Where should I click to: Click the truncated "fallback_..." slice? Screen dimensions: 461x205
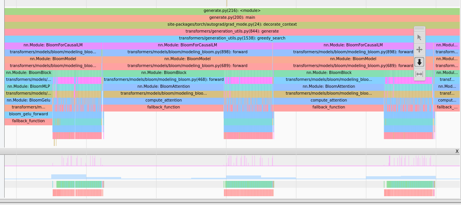pyautogui.click(x=447, y=107)
